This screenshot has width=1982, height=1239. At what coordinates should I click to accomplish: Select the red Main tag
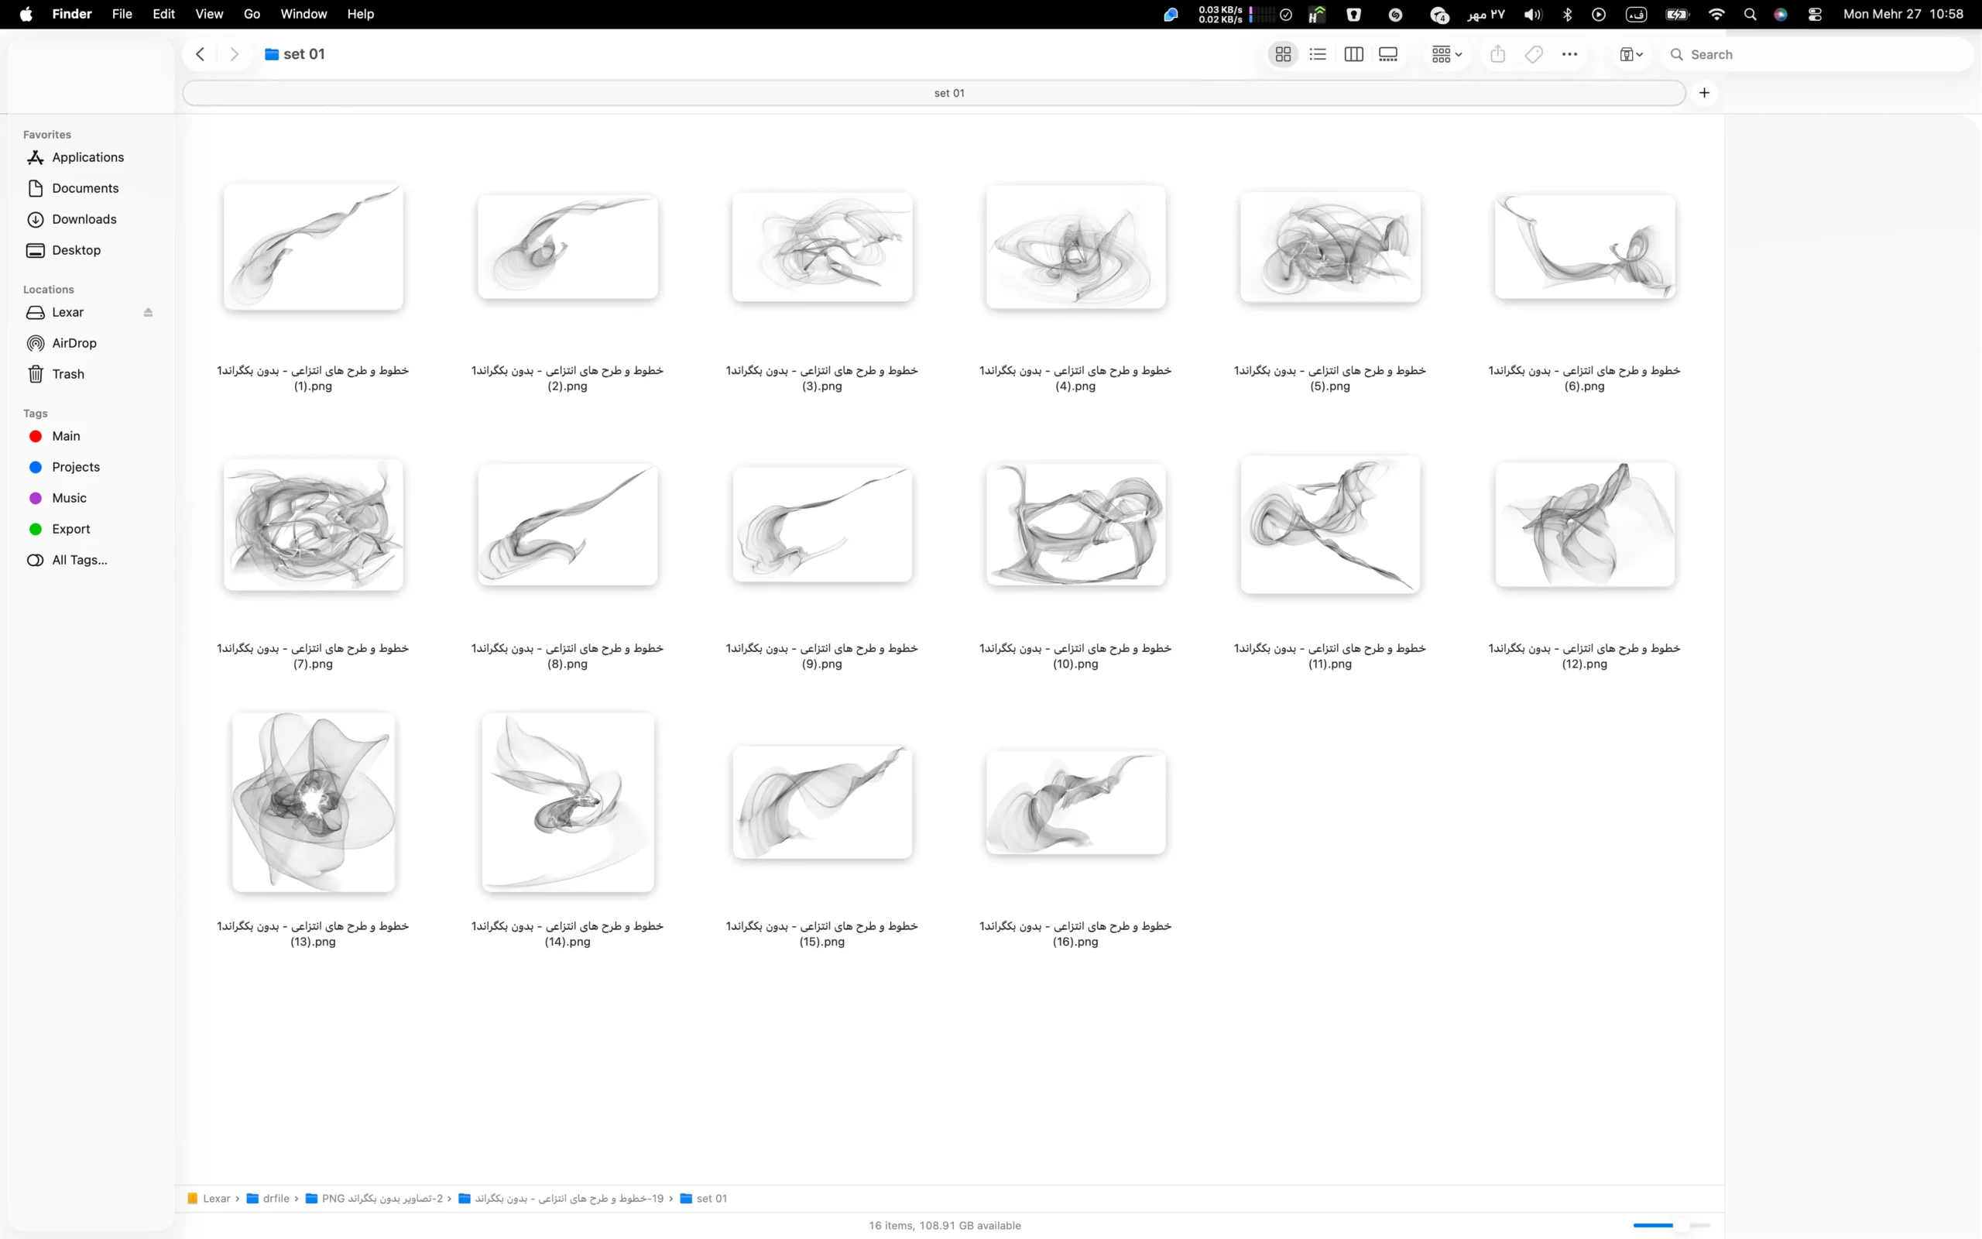(x=66, y=436)
